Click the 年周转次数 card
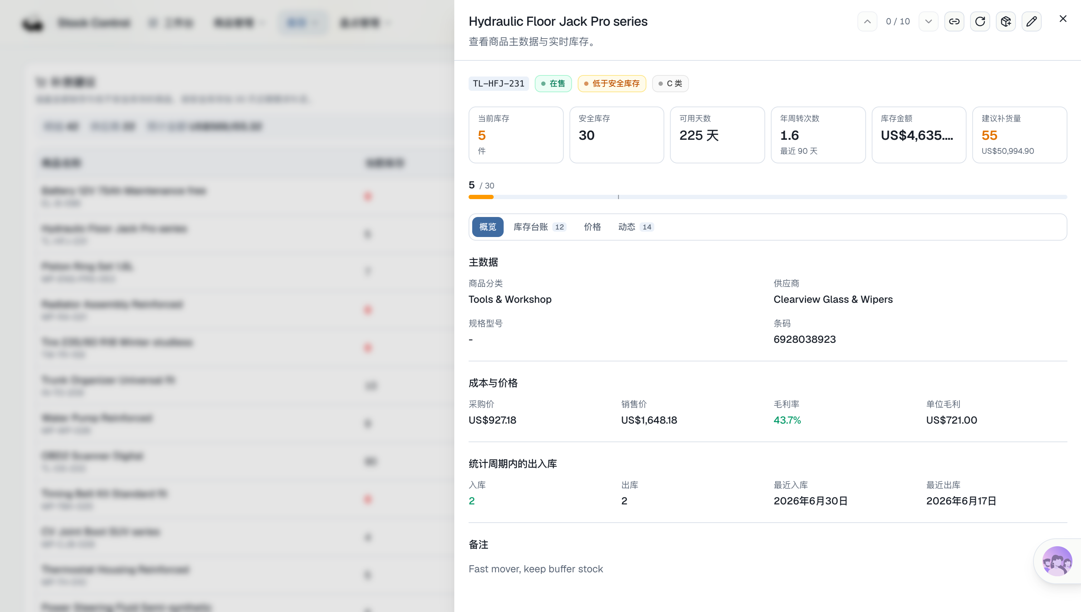Screen dimensions: 1081x612 click(x=818, y=134)
